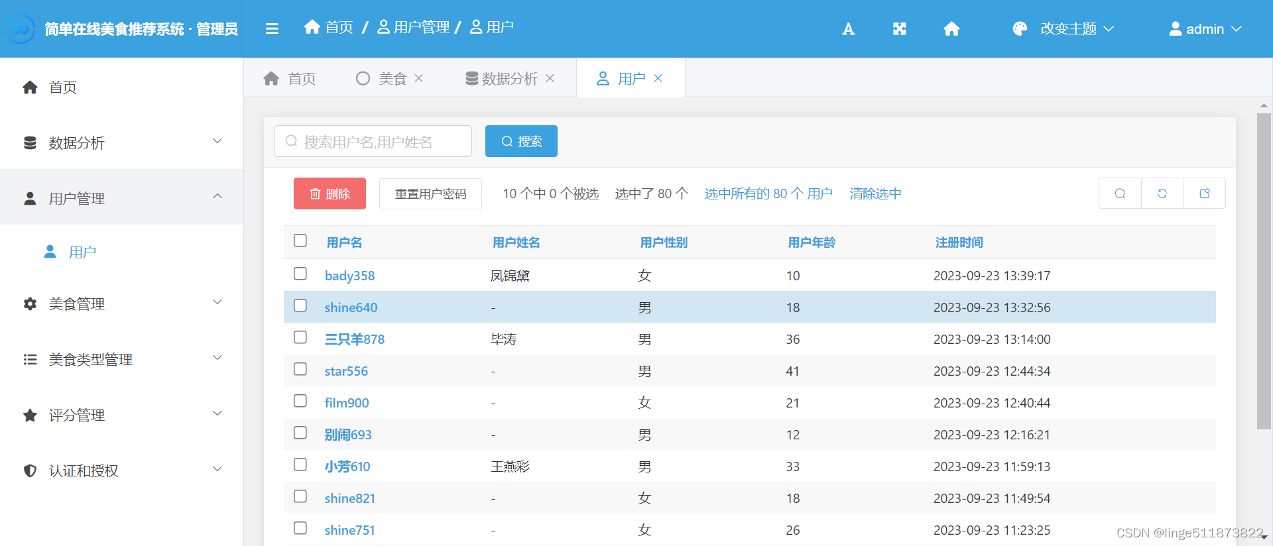Select the 用户 tab
Image resolution: width=1273 pixels, height=546 pixels.
pyautogui.click(x=631, y=78)
